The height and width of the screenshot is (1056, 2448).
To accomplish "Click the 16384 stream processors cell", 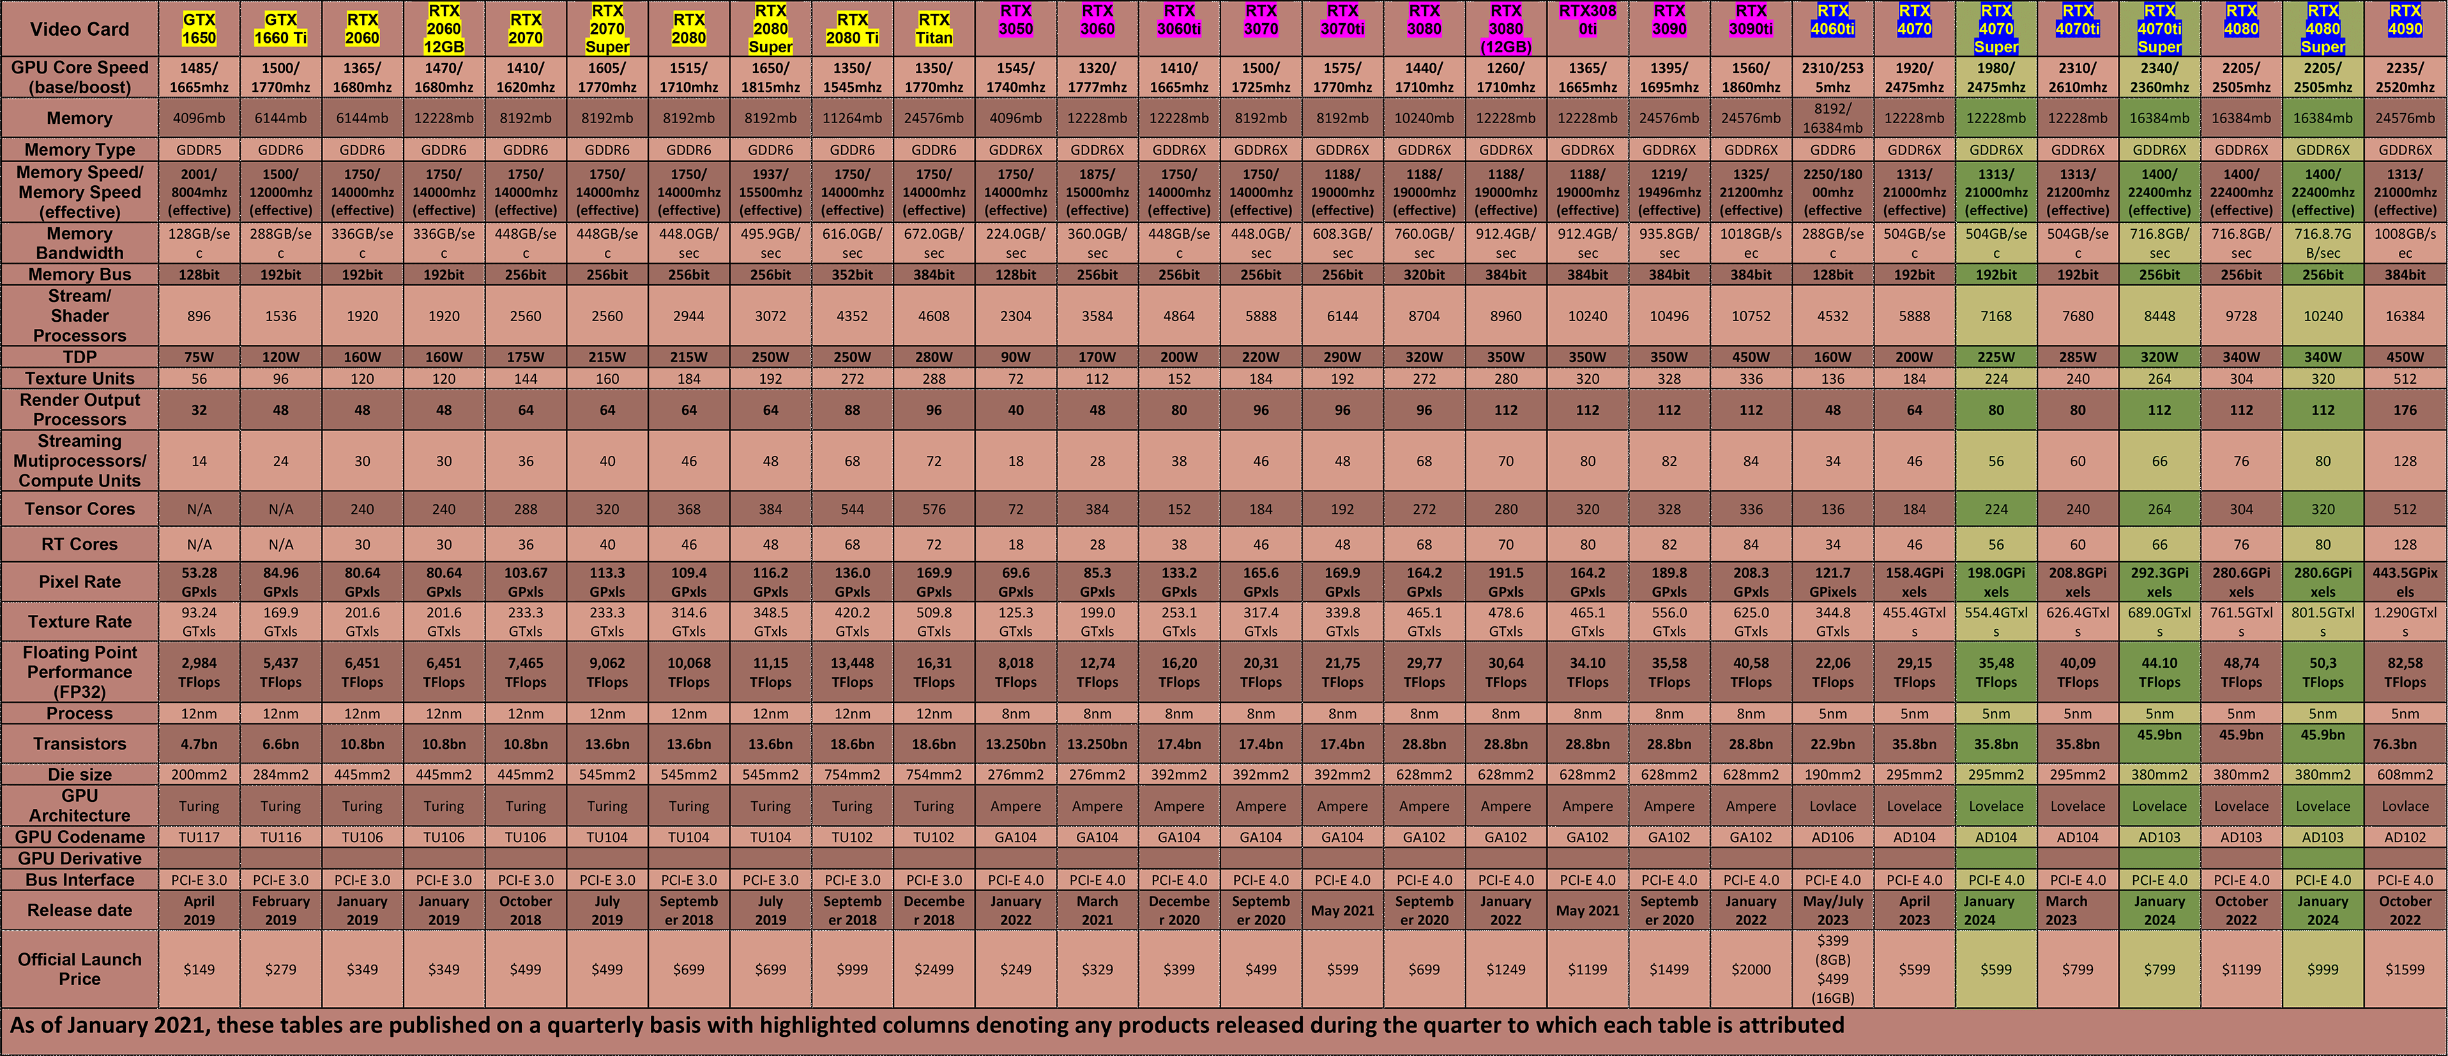I will tap(2405, 315).
